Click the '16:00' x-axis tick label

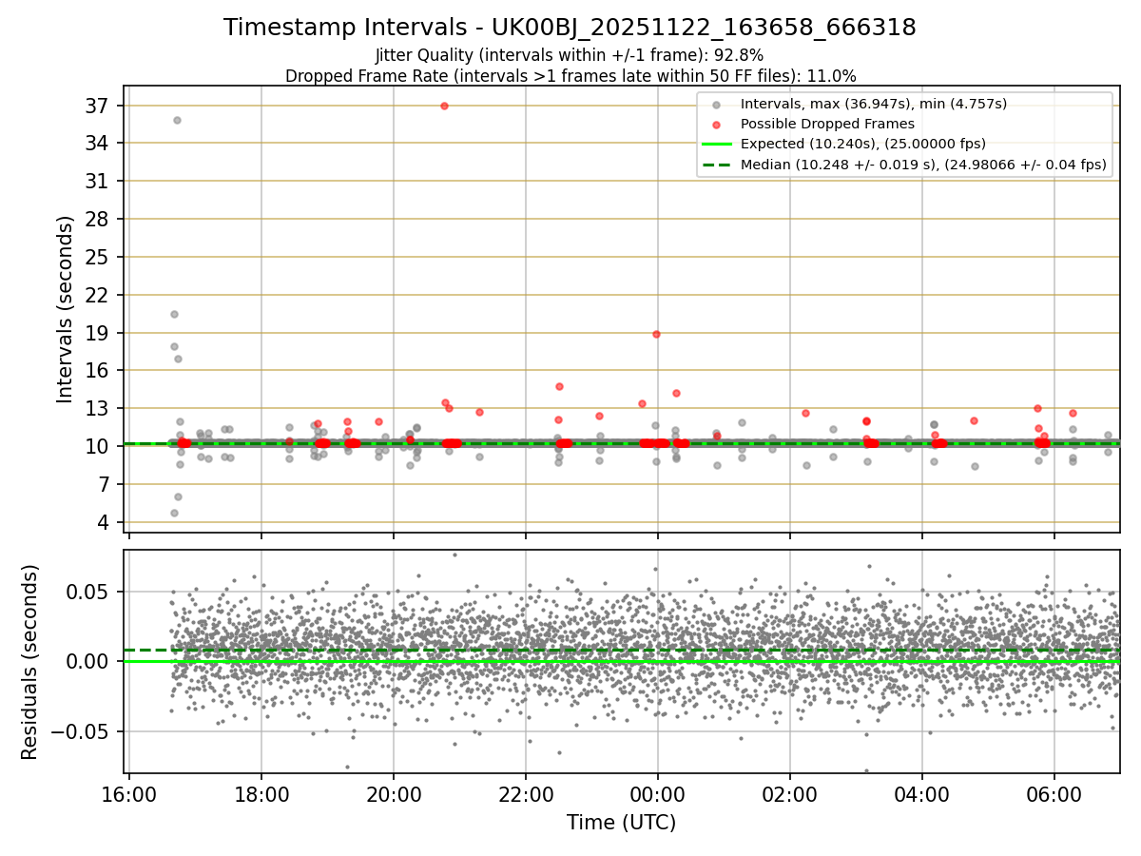(129, 795)
